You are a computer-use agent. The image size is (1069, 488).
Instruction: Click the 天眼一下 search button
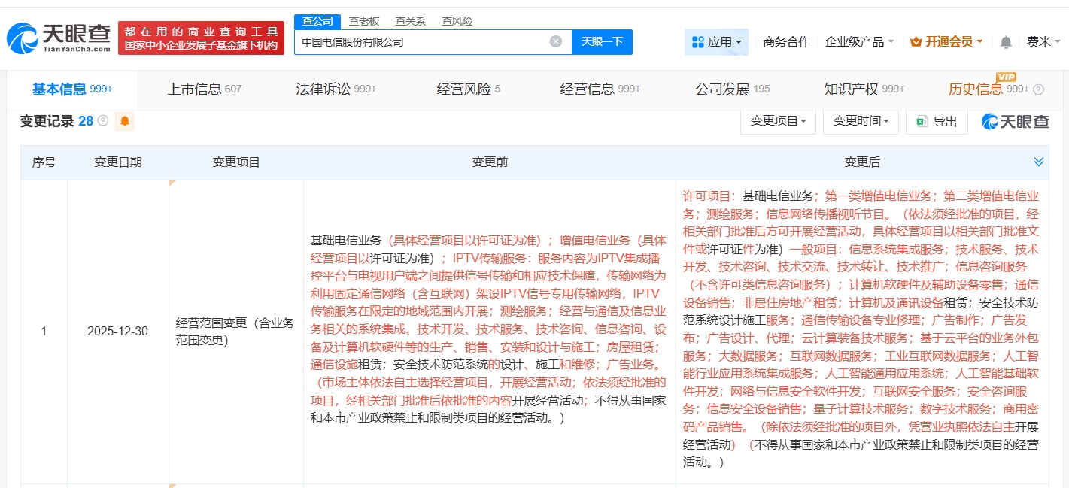[602, 42]
